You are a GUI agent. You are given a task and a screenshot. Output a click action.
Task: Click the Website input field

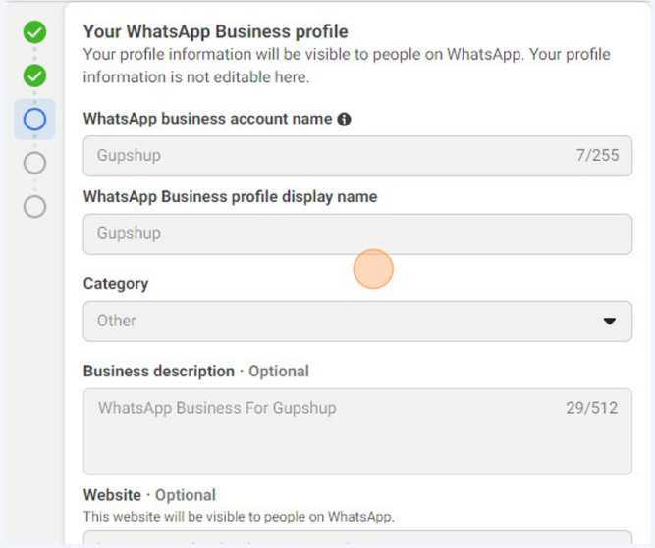(x=357, y=538)
